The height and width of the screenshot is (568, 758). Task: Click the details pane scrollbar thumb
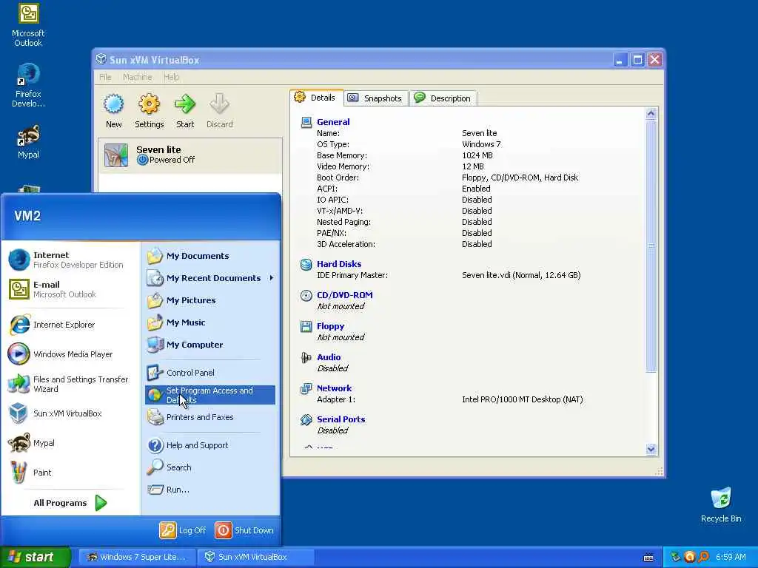651,246
